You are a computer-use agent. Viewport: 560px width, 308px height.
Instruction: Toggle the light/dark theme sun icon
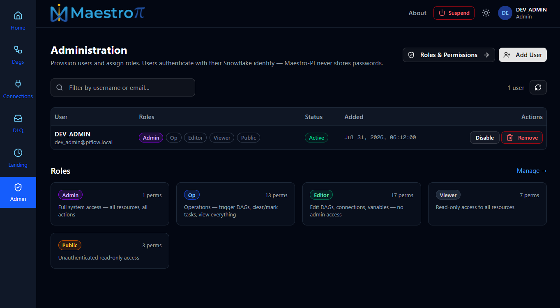(486, 13)
